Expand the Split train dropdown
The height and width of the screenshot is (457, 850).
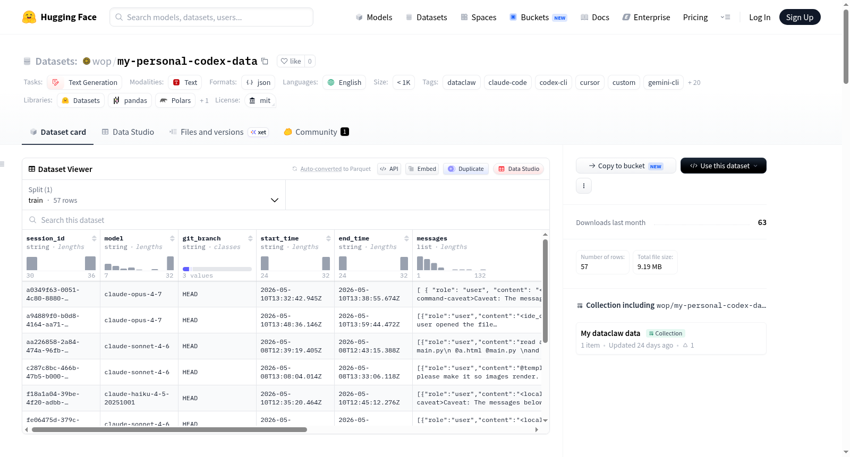(154, 195)
